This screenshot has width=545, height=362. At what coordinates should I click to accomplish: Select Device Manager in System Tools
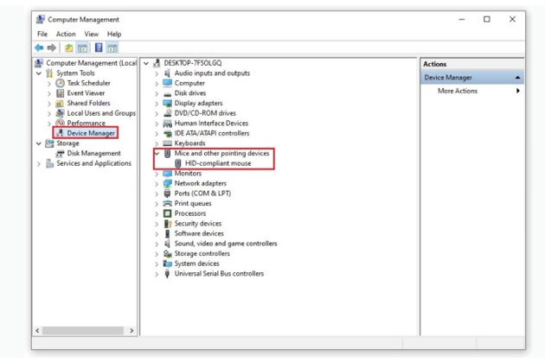click(x=90, y=133)
